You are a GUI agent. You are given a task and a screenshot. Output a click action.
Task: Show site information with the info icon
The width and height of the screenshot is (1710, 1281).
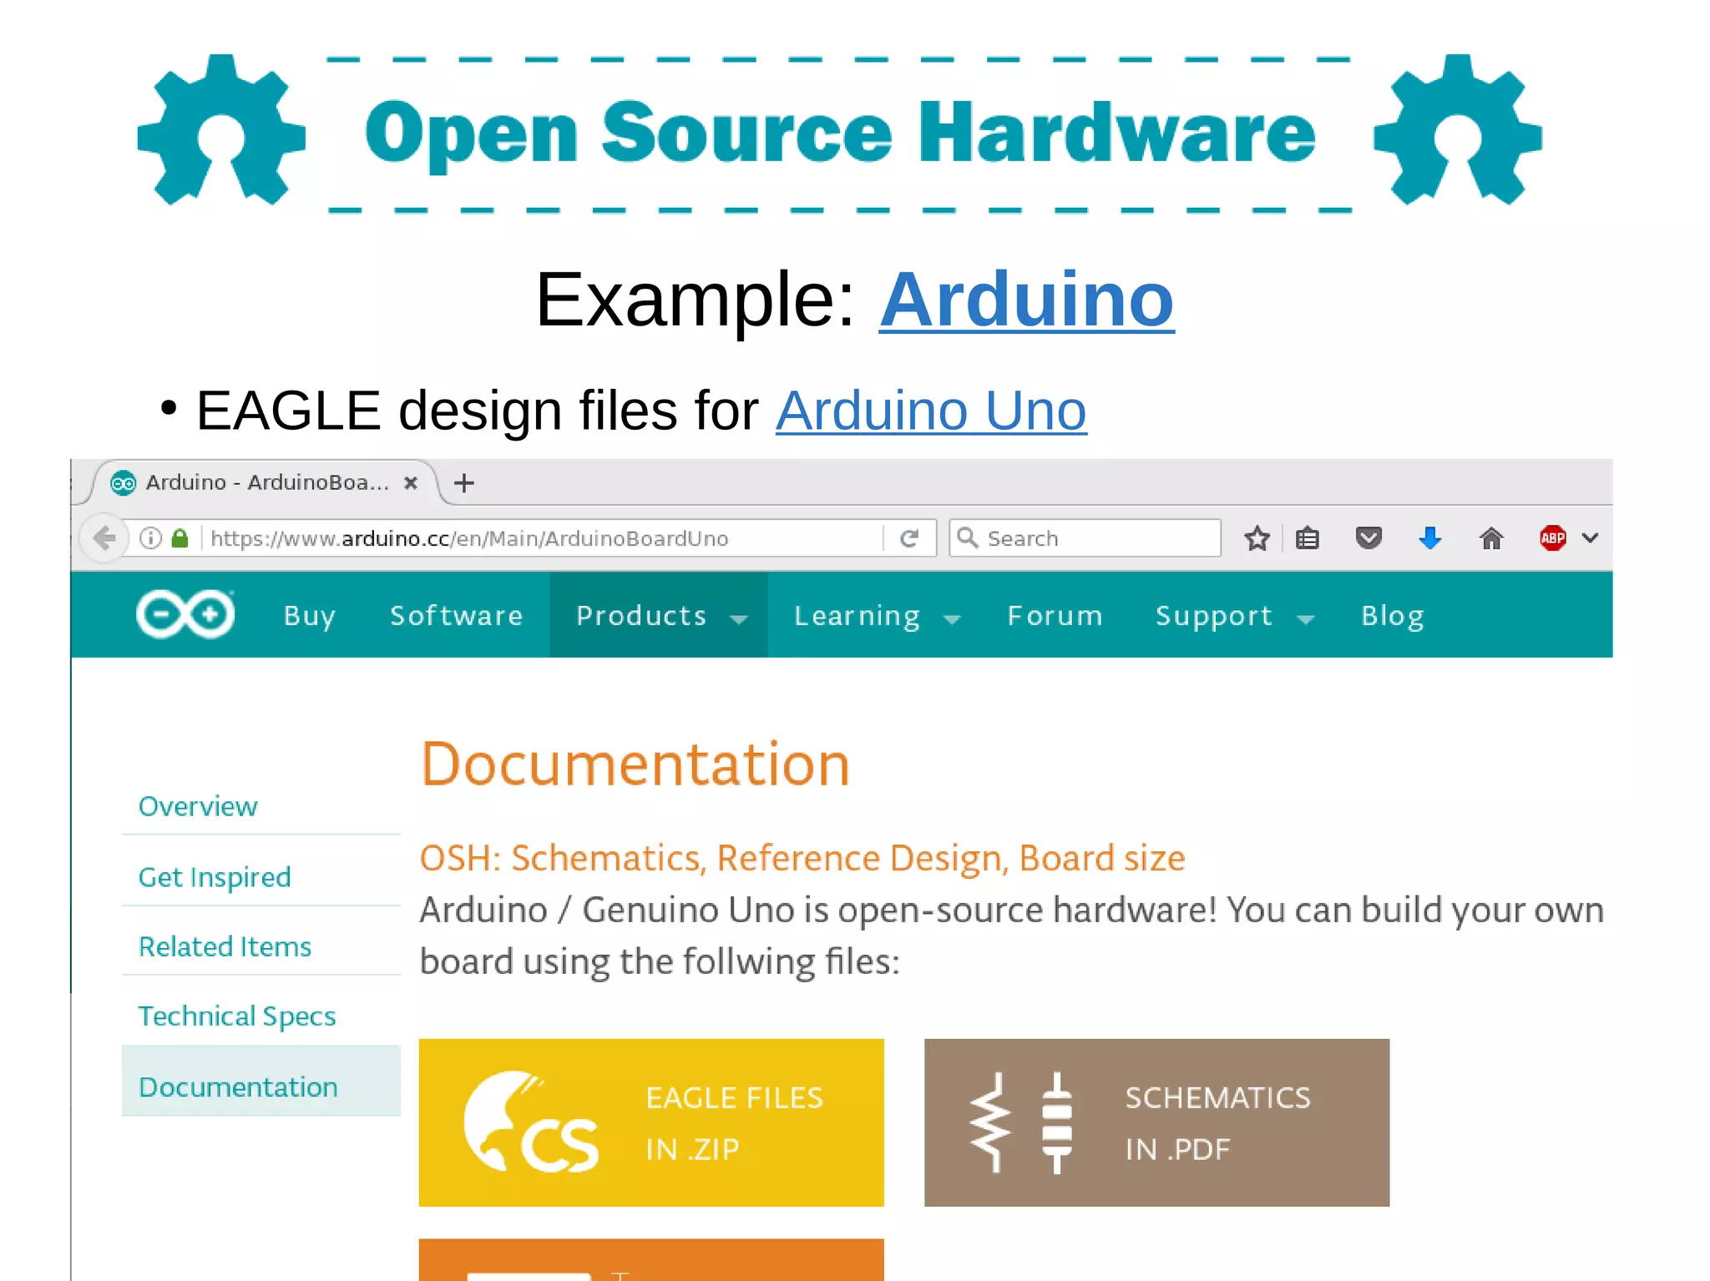(151, 538)
